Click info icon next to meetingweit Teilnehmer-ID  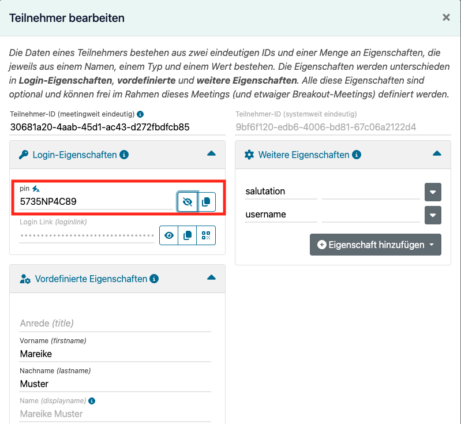click(141, 114)
